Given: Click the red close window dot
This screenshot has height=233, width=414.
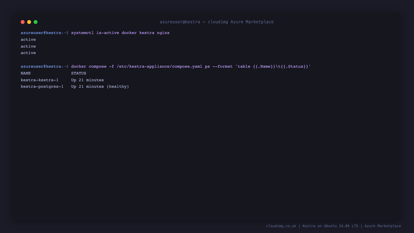Looking at the screenshot, I should 23,22.
